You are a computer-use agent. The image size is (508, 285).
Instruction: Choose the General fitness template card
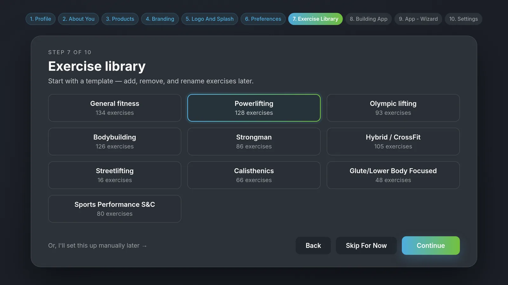pos(115,108)
